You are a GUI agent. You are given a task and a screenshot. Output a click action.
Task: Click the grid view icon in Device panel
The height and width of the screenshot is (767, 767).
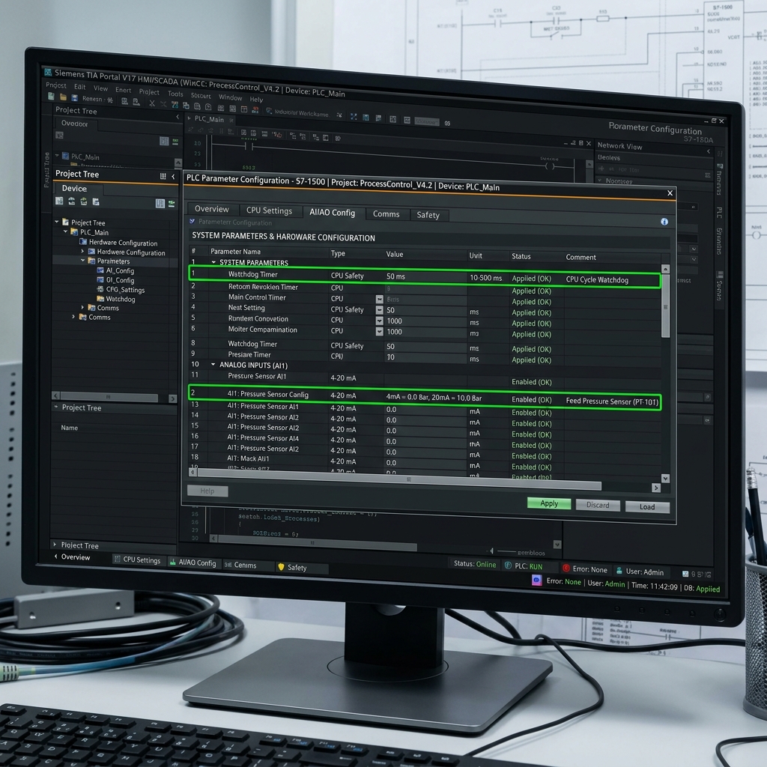tap(160, 204)
